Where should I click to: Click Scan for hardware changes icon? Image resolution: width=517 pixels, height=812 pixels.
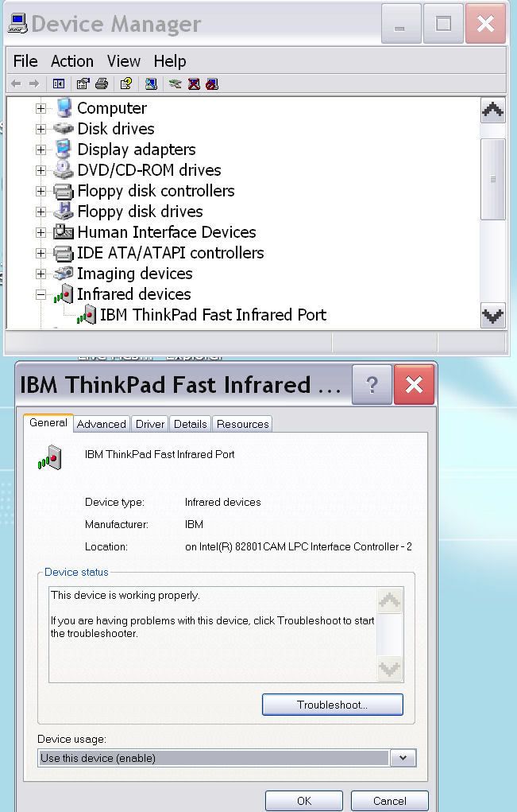[151, 84]
